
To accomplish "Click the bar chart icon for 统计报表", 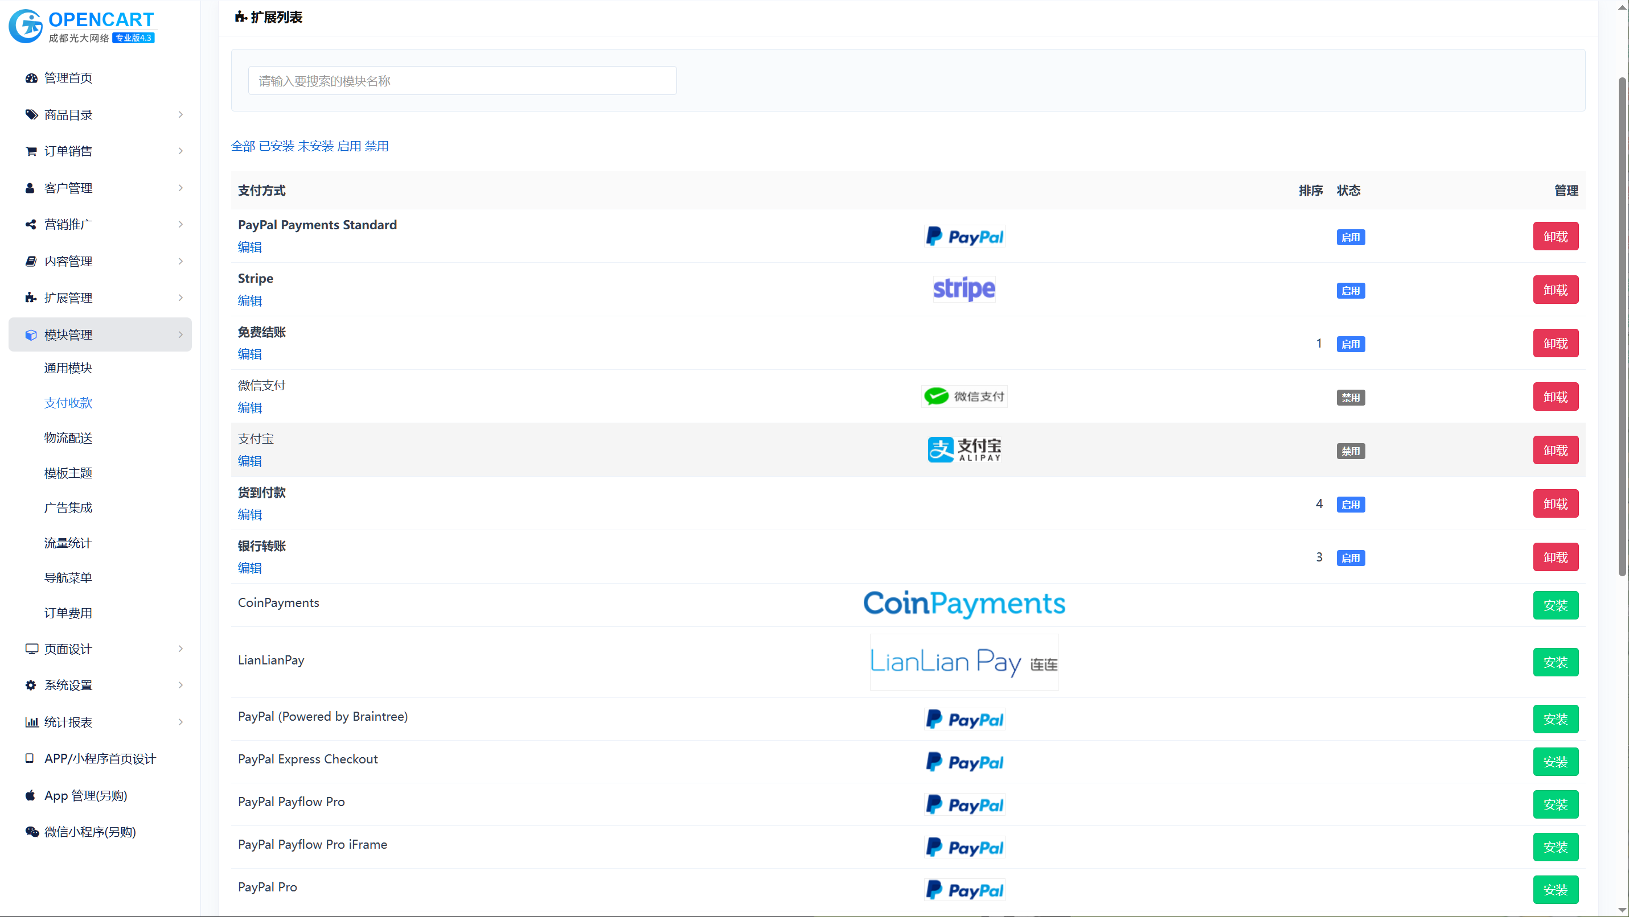I will [x=31, y=722].
